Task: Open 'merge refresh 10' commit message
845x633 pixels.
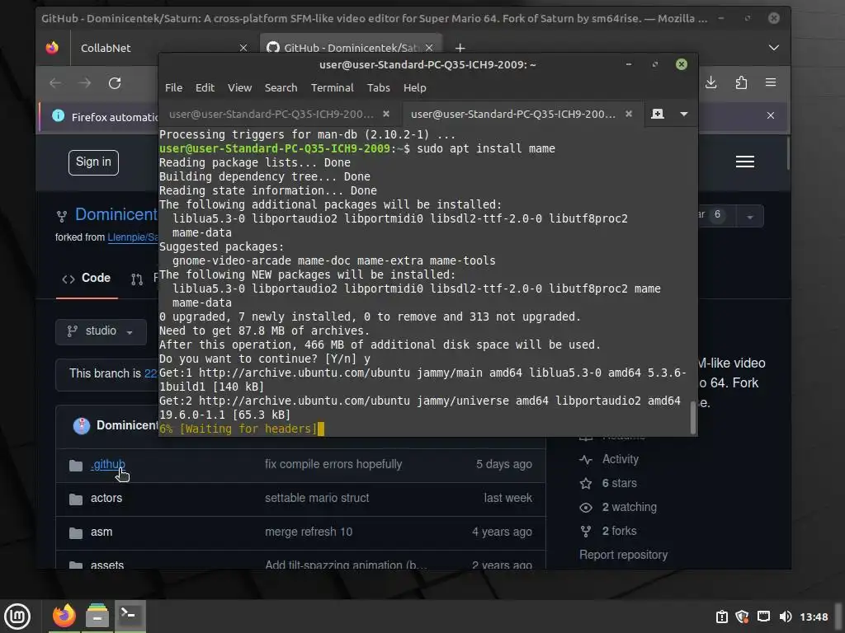Action: click(x=309, y=532)
